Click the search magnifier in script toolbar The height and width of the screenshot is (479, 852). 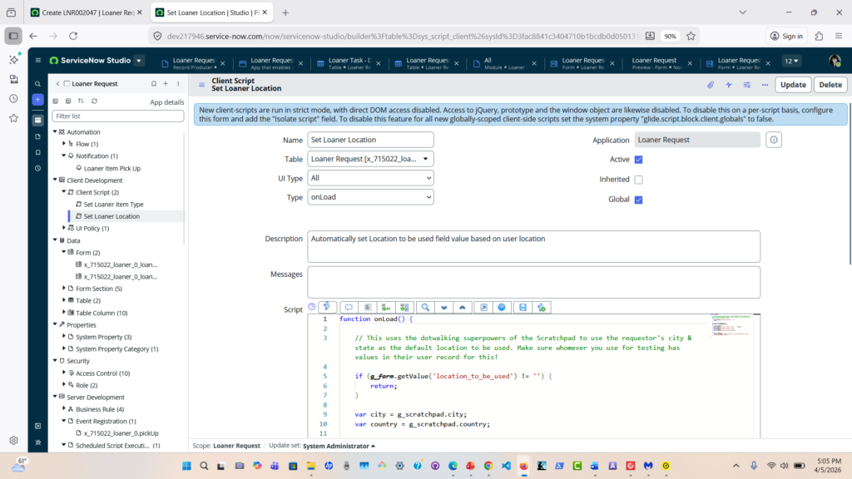click(x=424, y=308)
